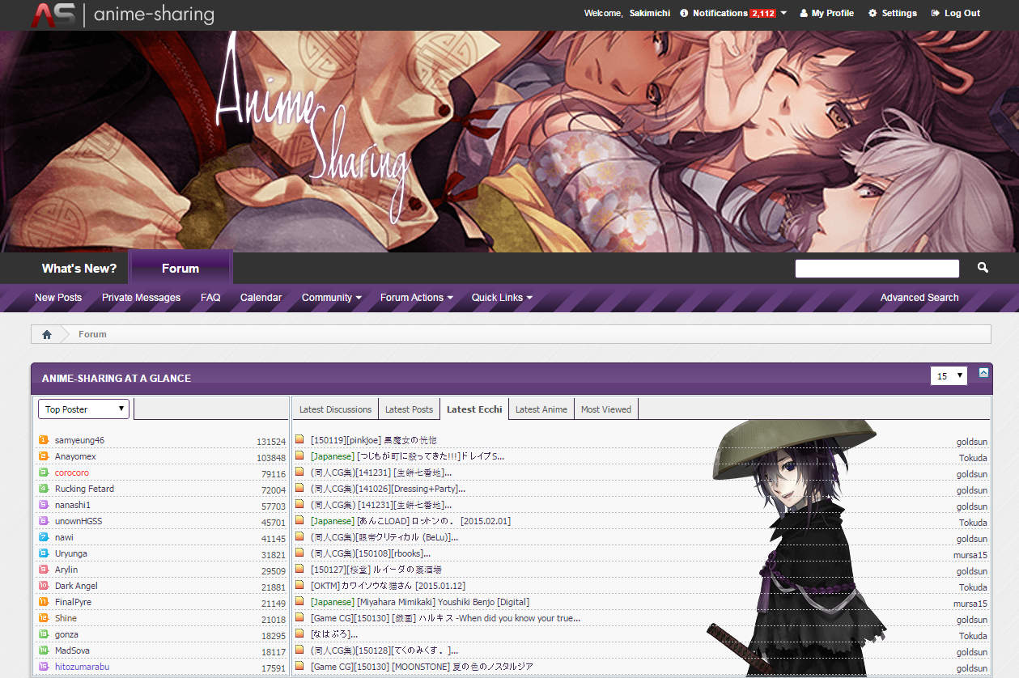This screenshot has height=678, width=1019.
Task: Open the FAQ link
Action: tap(210, 298)
